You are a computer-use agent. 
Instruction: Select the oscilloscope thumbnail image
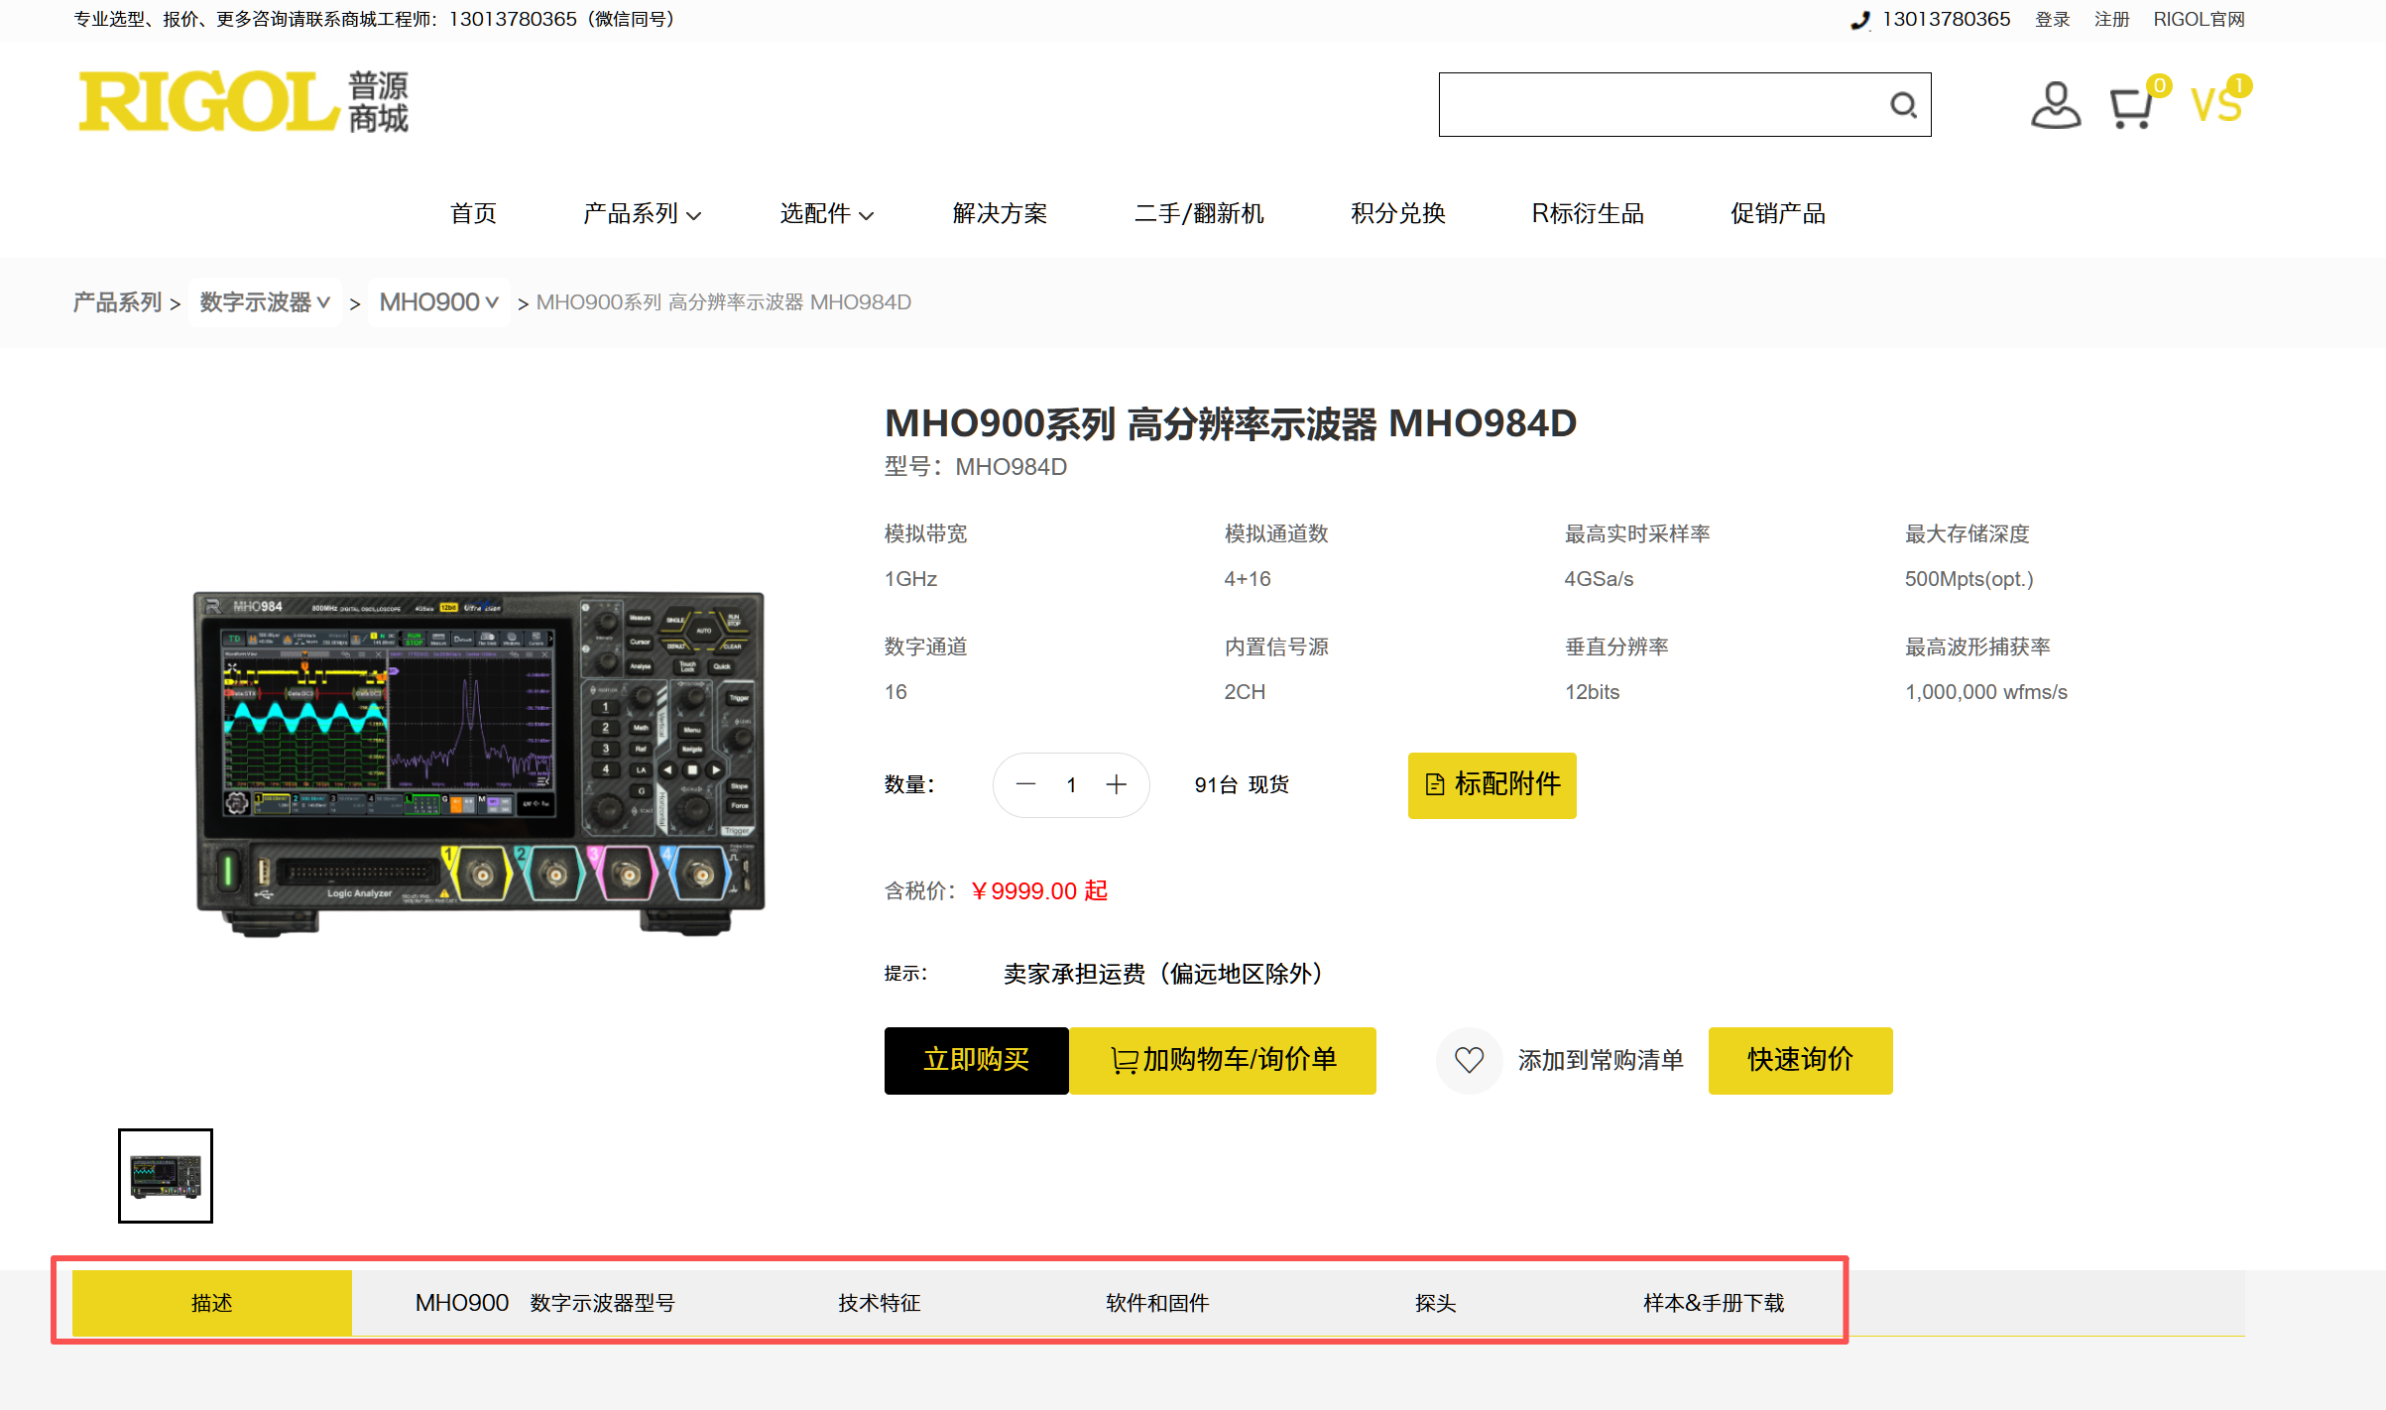166,1176
